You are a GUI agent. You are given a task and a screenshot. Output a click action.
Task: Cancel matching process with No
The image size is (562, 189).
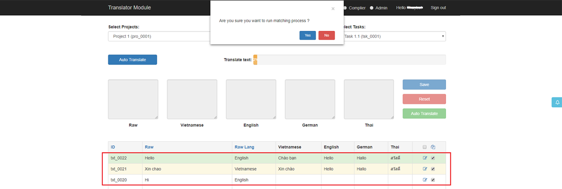[326, 35]
